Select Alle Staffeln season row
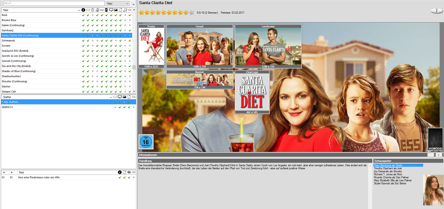The height and width of the screenshot is (209, 444). [x=68, y=102]
